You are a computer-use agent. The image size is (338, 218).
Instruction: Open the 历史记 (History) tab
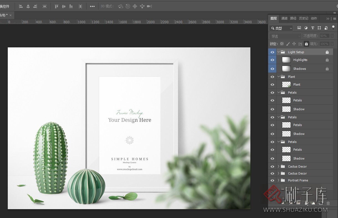[303, 18]
